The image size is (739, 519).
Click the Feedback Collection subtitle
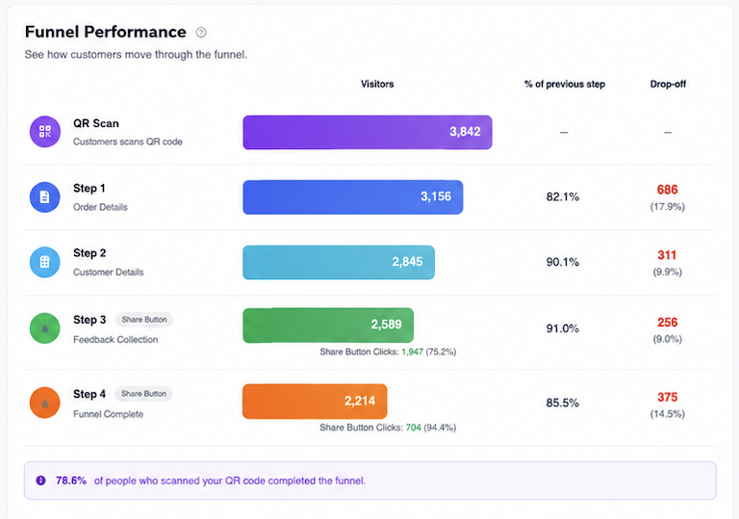[115, 340]
